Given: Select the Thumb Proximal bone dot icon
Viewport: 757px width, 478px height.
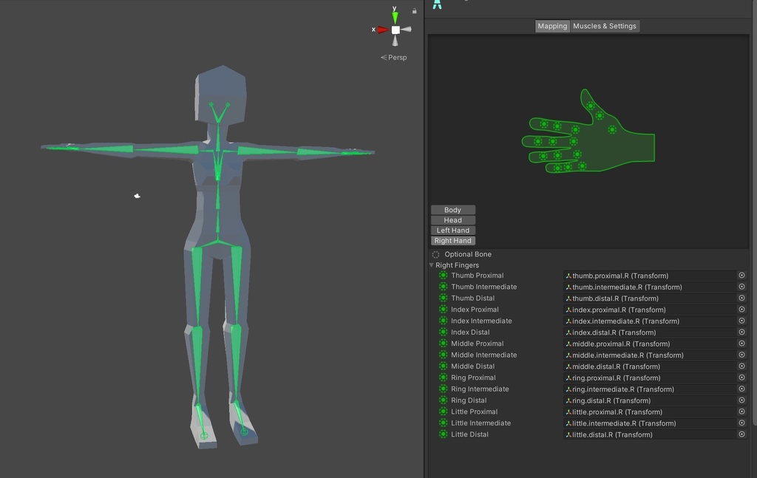Looking at the screenshot, I should [442, 275].
